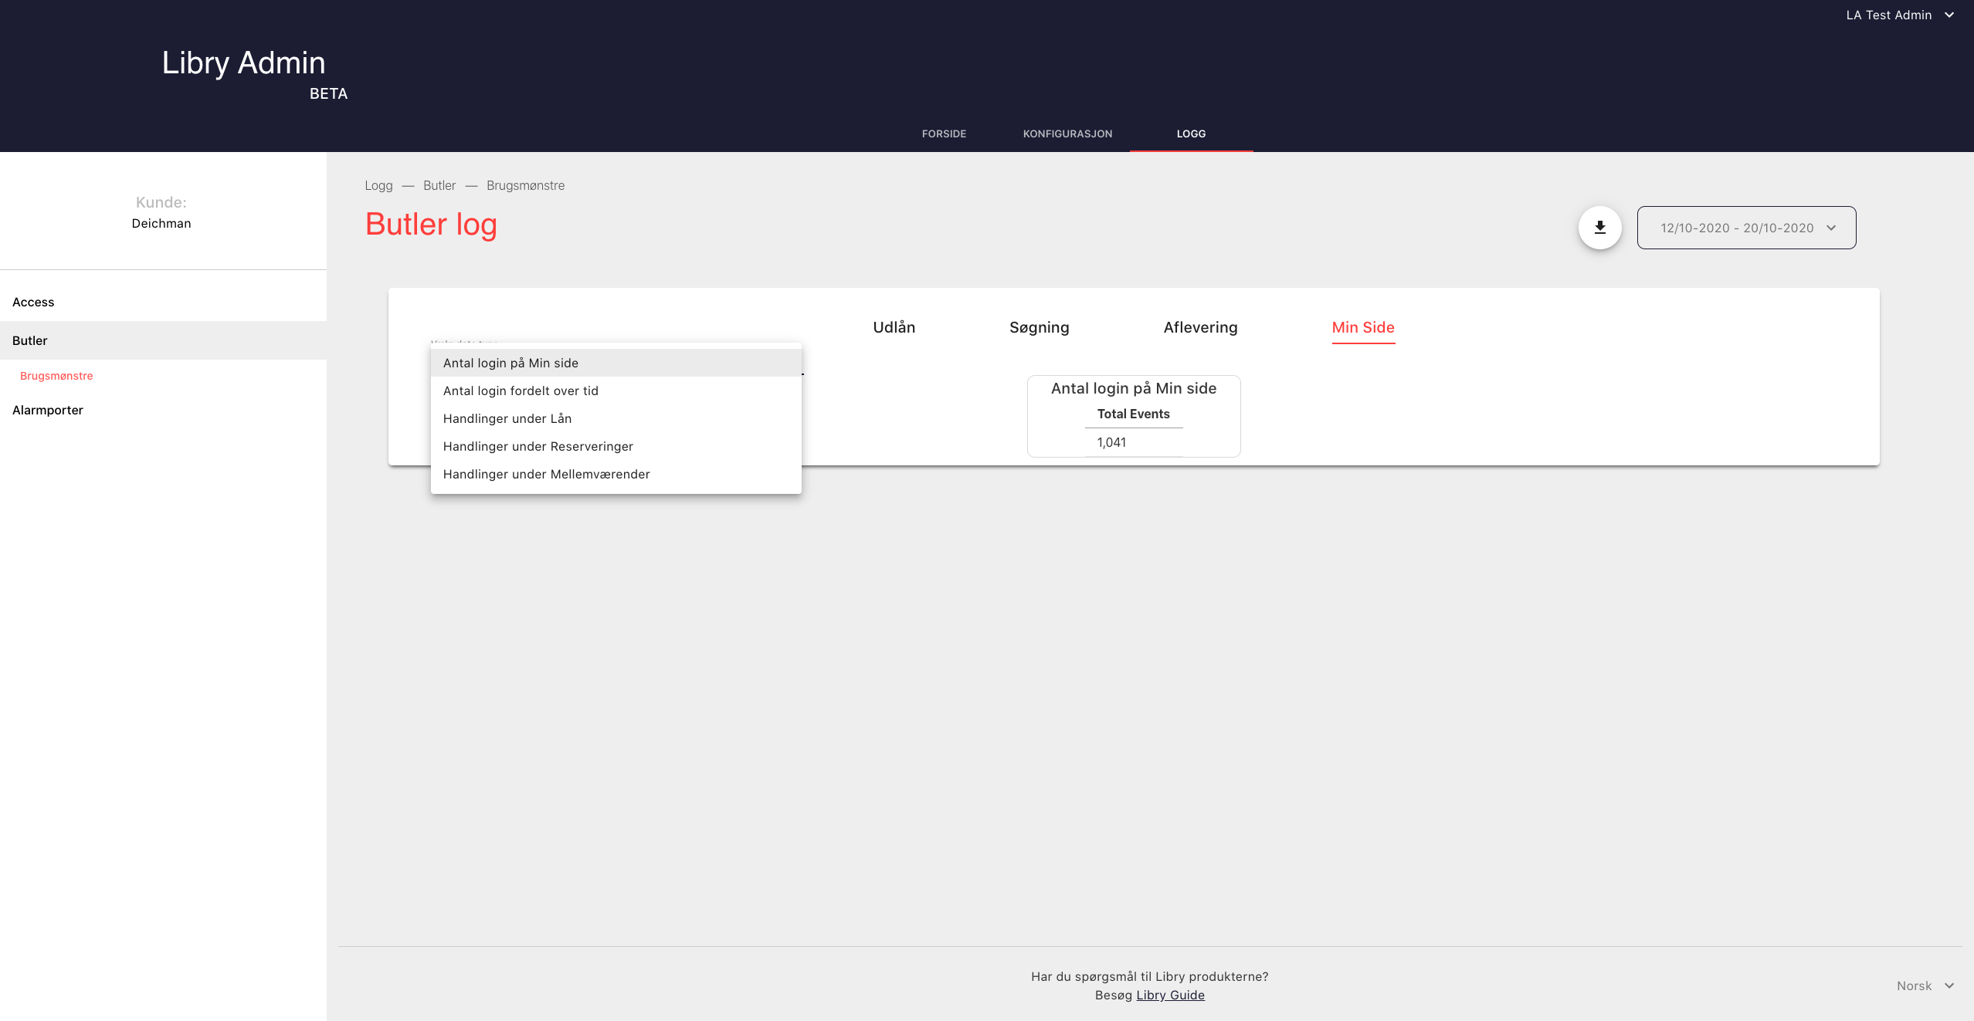Switch to the FORSIDE navigation tab
The height and width of the screenshot is (1021, 1974).
944,134
